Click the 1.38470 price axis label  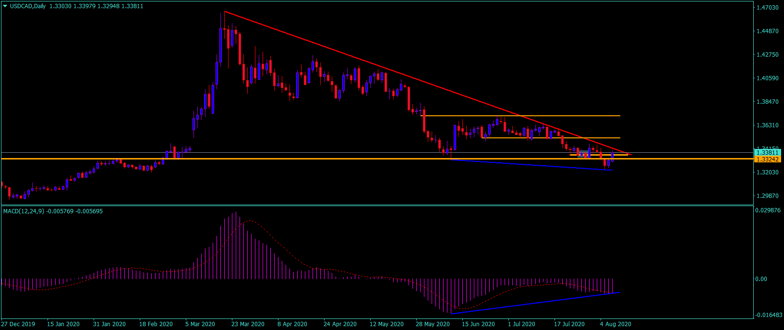(x=767, y=102)
